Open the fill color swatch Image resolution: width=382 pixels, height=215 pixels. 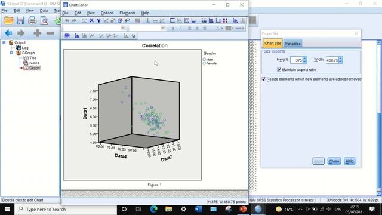click(x=228, y=29)
